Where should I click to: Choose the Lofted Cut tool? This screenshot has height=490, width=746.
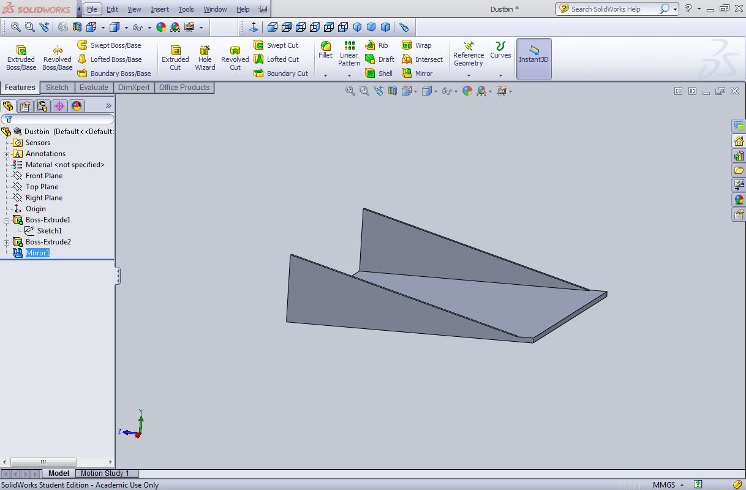276,59
